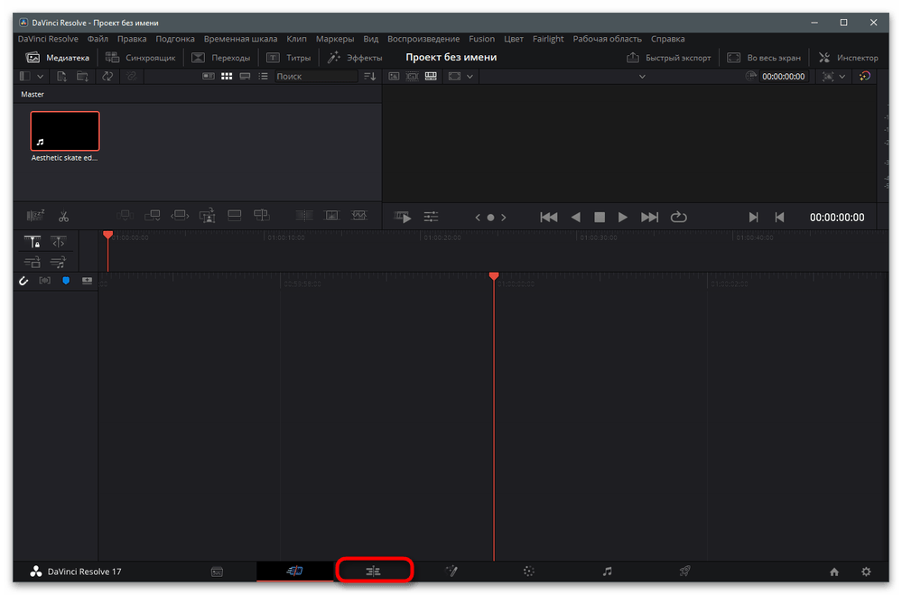
Task: Open the Временная шкала menu
Action: pyautogui.click(x=240, y=39)
